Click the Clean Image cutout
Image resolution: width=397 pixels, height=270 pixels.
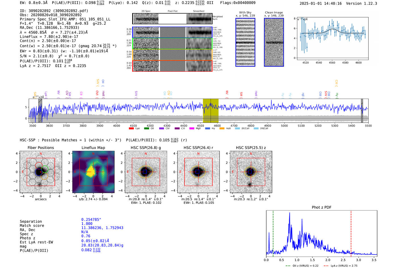click(x=274, y=42)
